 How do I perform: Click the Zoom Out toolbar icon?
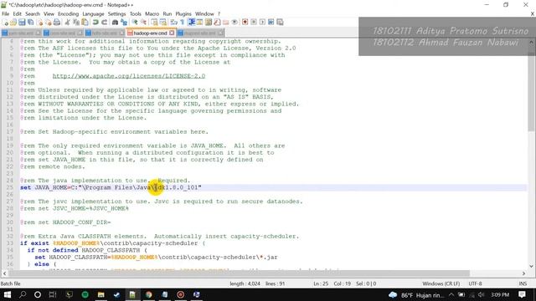tap(143, 23)
